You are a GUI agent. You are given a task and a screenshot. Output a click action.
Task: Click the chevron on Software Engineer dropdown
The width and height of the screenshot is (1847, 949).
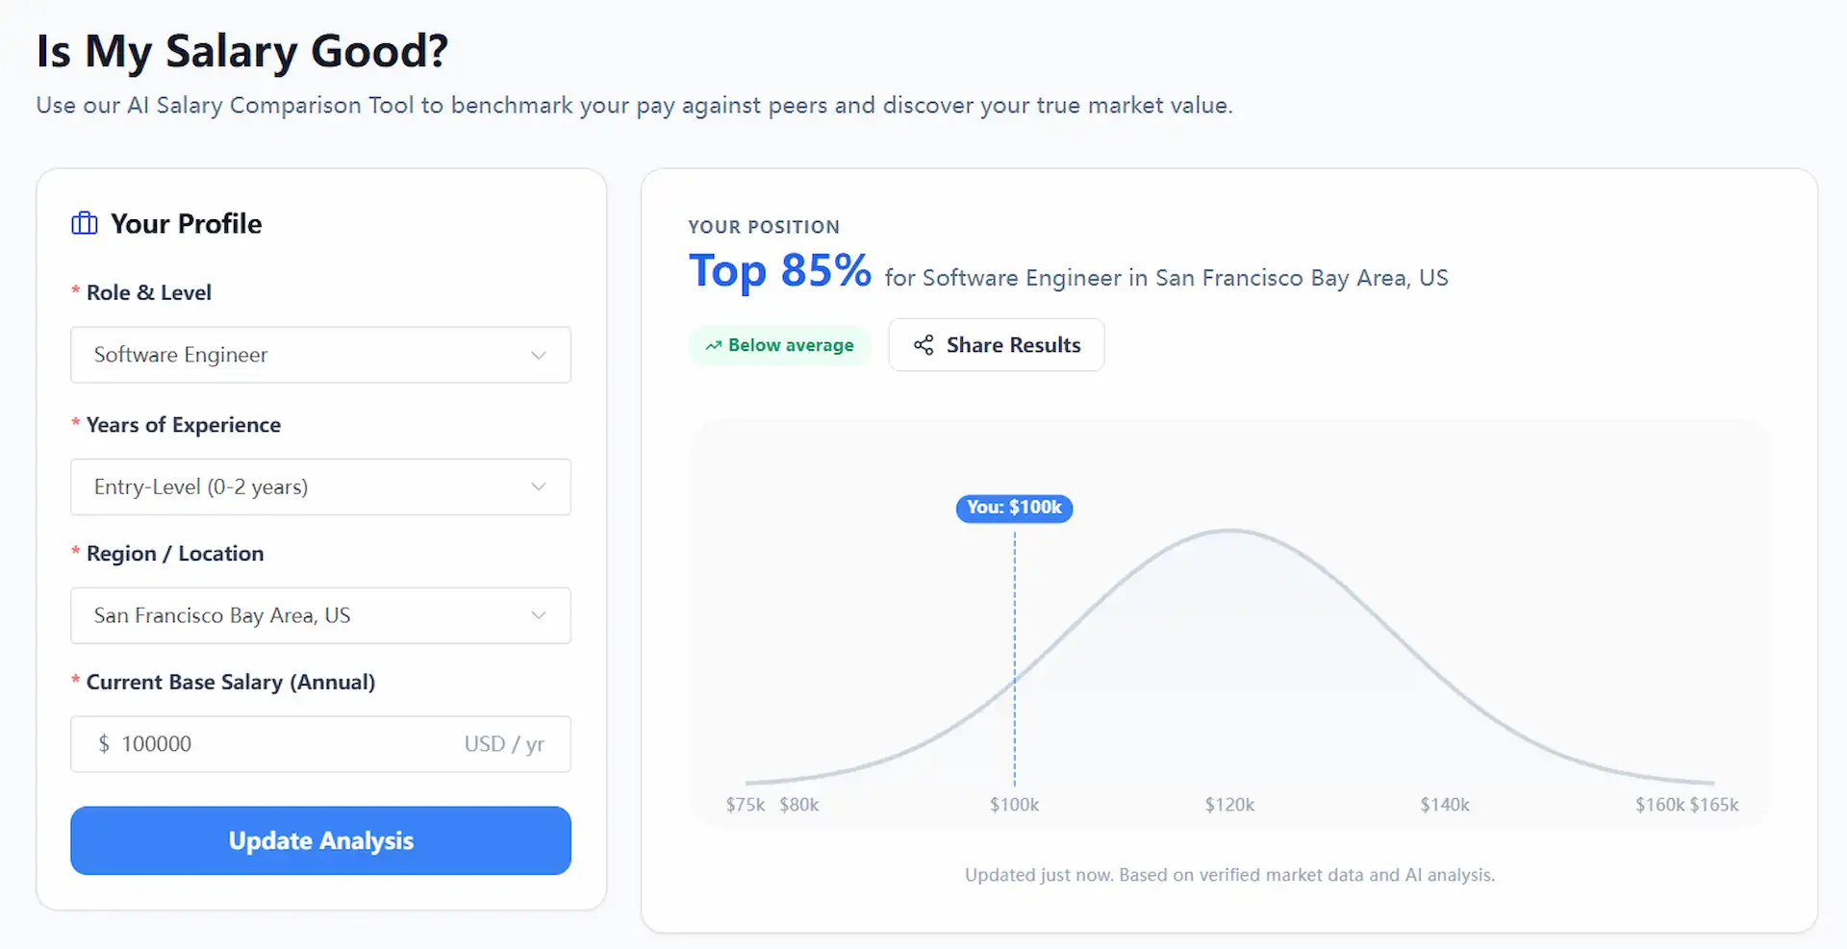(x=538, y=354)
